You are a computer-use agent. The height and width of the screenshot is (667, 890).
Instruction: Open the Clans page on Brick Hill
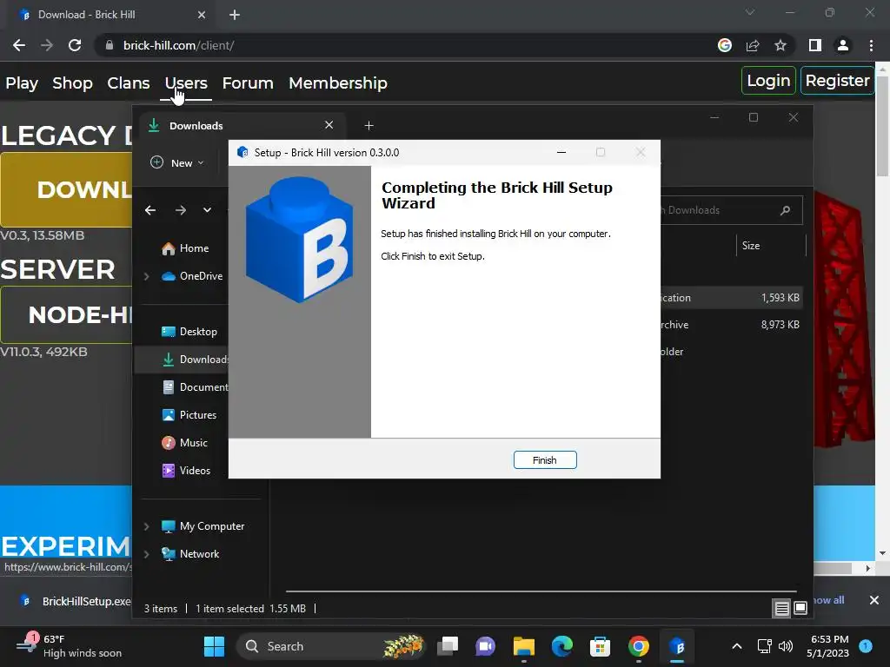(x=129, y=83)
